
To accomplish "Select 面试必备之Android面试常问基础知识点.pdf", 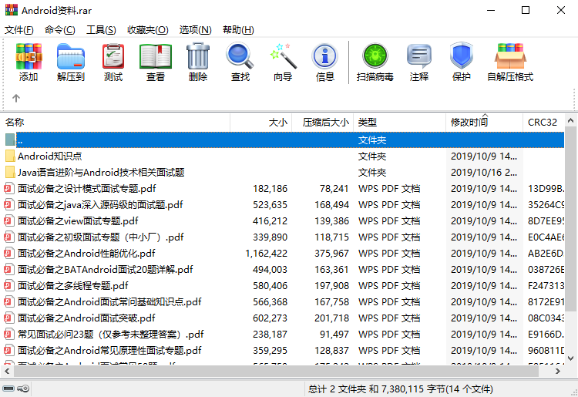I will (109, 302).
